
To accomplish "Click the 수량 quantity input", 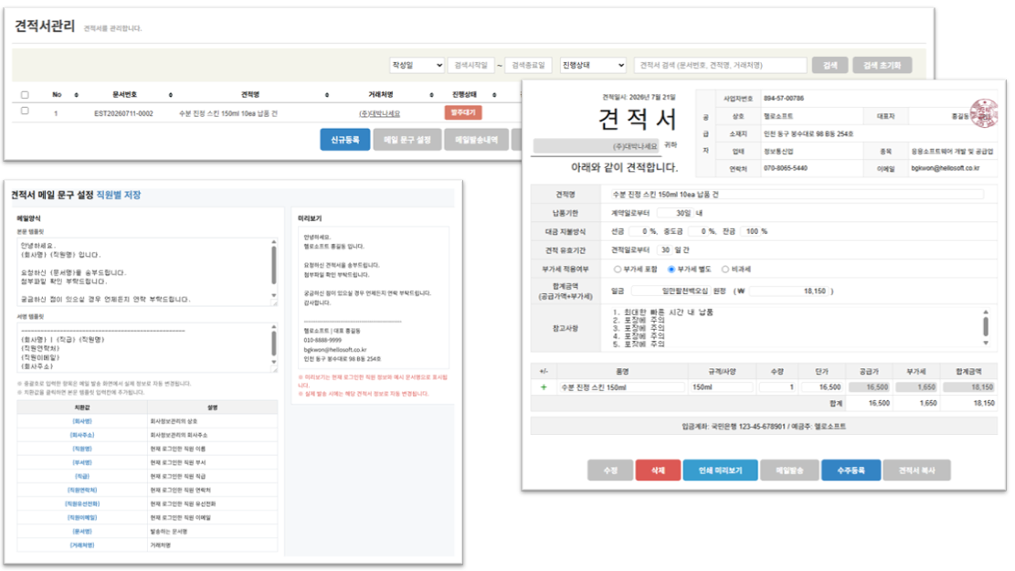I will pyautogui.click(x=777, y=387).
